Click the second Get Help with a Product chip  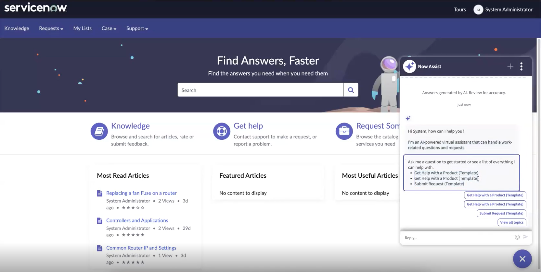495,204
